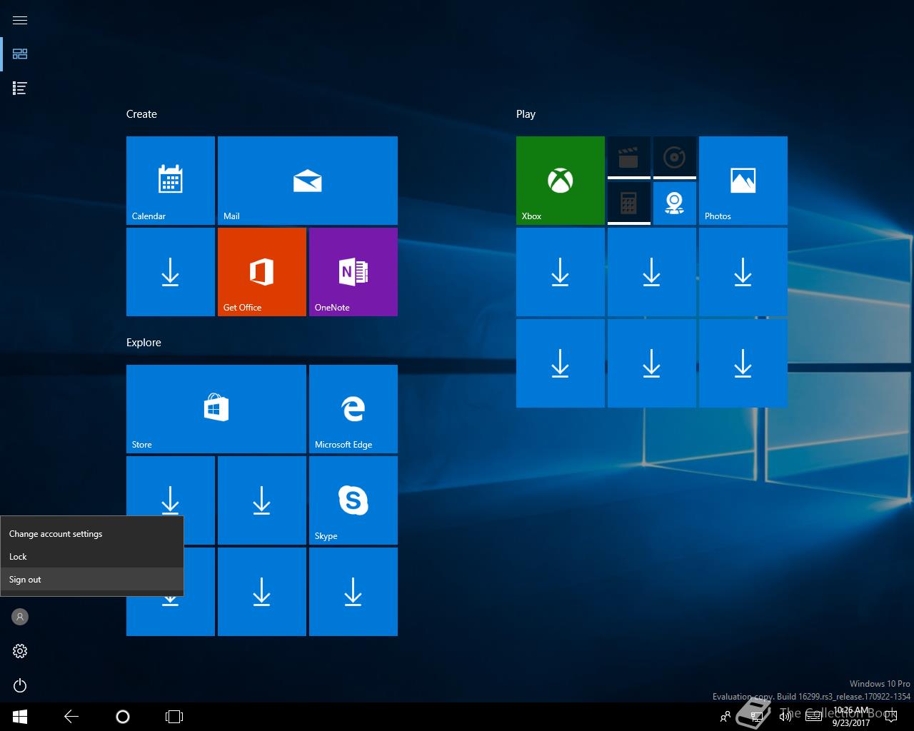Open Task View on taskbar

coord(174,717)
